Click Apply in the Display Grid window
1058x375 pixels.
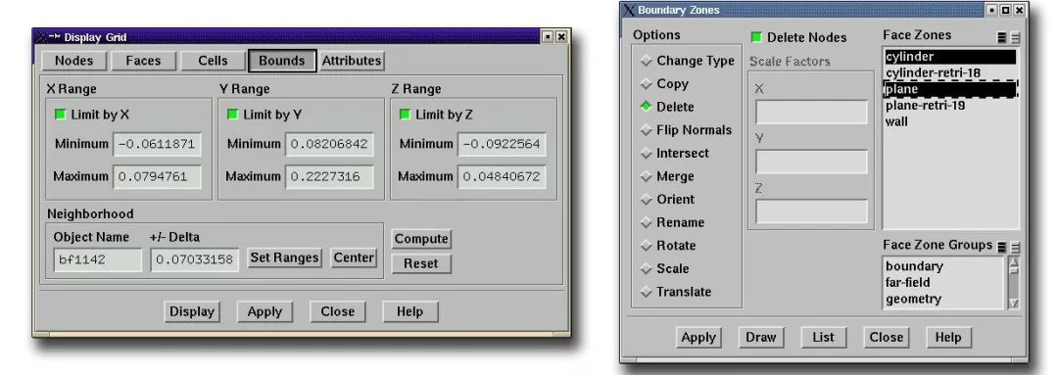point(264,311)
